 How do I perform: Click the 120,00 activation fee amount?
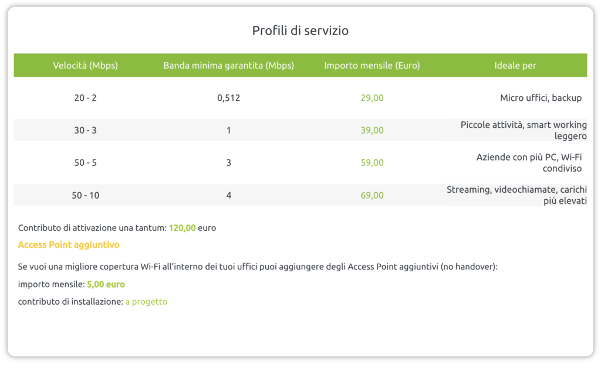pos(182,228)
